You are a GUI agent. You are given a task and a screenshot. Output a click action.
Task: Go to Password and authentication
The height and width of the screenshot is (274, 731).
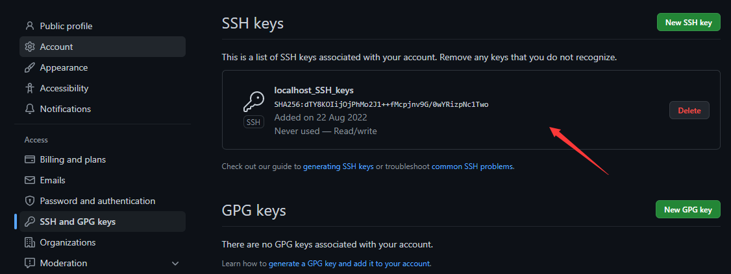click(97, 201)
